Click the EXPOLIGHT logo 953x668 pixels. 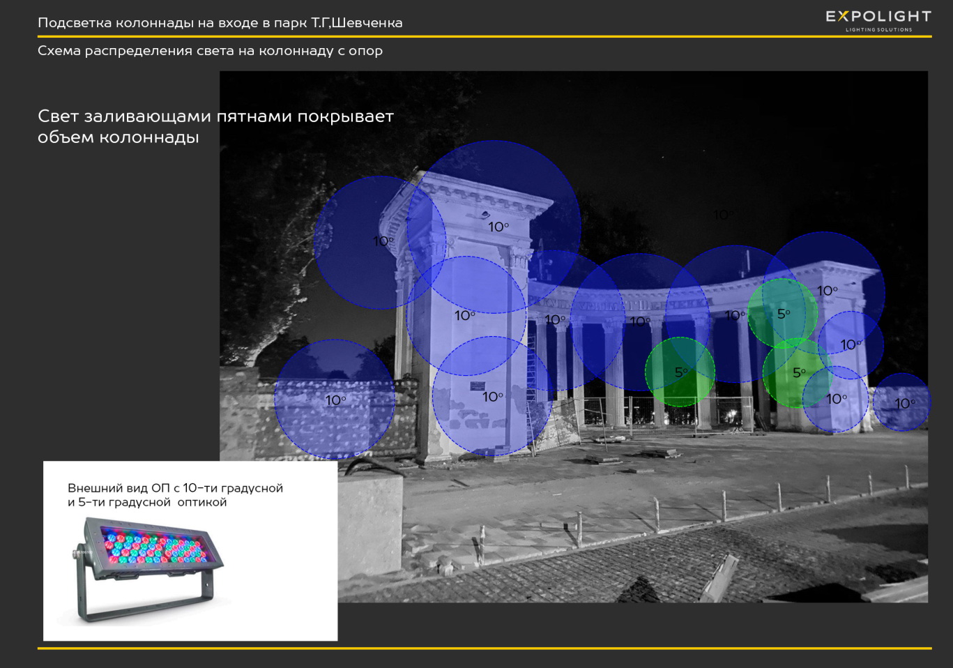(x=878, y=20)
